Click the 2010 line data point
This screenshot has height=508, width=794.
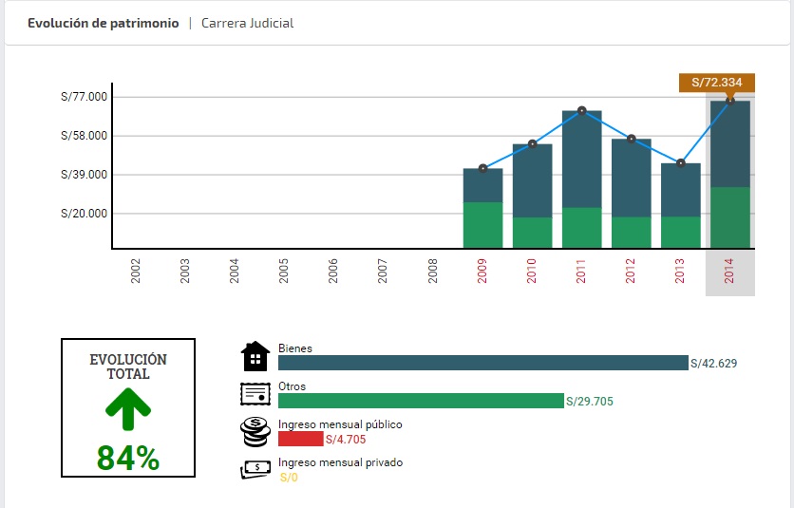click(532, 144)
